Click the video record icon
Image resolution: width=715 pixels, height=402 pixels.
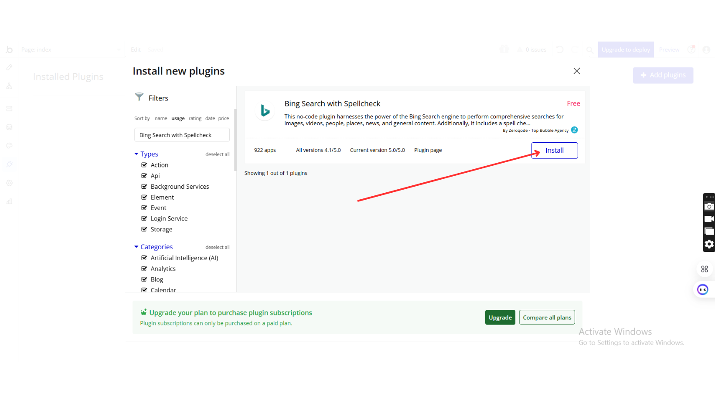(709, 219)
